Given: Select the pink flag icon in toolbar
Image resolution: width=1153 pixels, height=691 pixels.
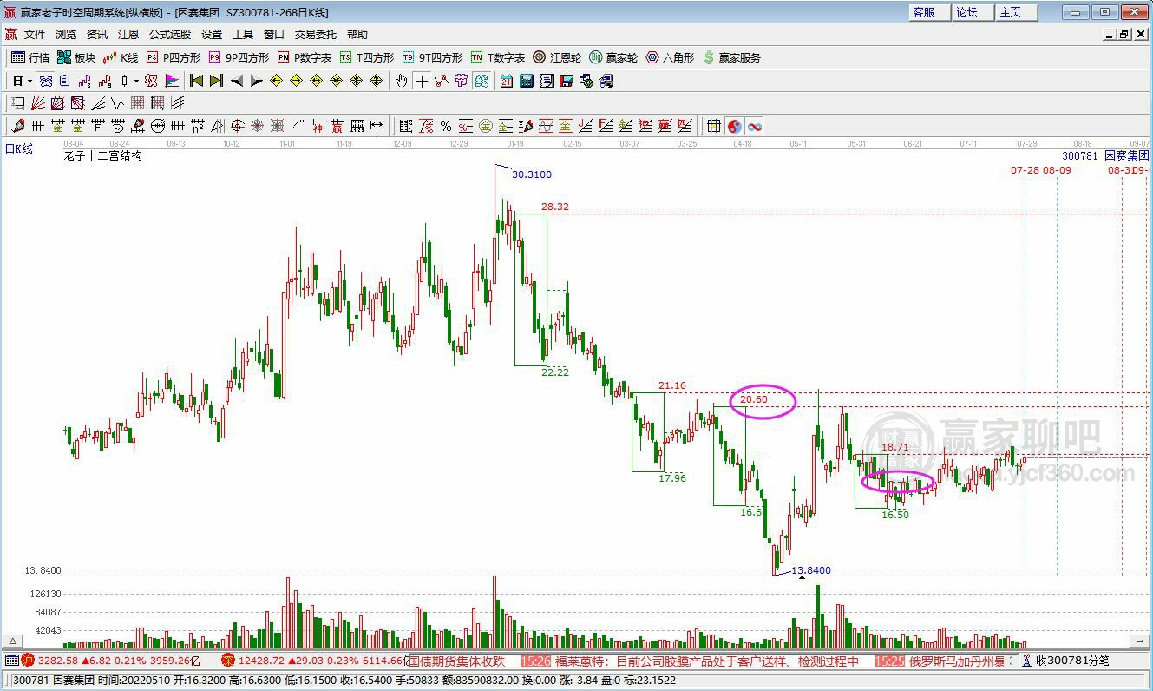Looking at the screenshot, I should coord(172,81).
